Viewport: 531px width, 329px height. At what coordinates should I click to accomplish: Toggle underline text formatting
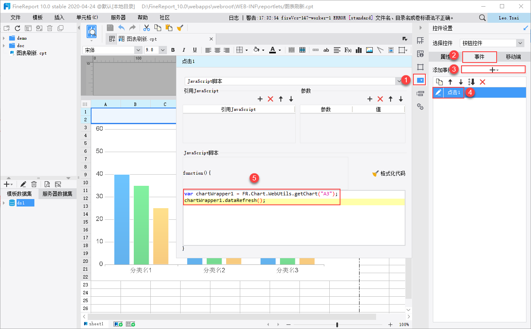(x=195, y=50)
